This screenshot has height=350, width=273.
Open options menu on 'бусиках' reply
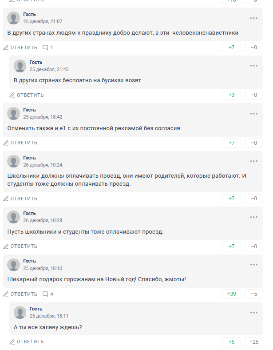[x=253, y=66]
